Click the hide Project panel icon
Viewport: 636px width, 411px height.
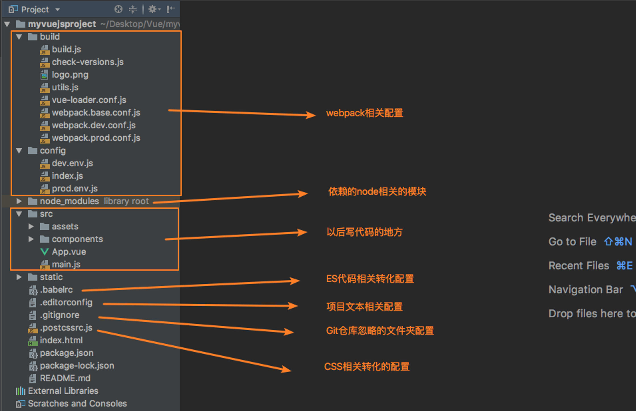tap(171, 9)
